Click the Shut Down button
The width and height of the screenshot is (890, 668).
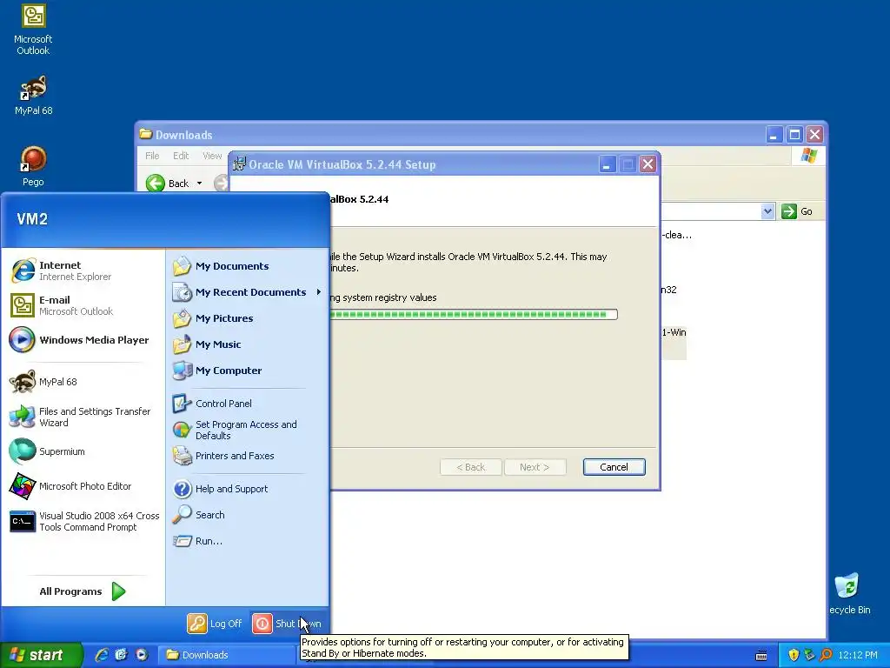(287, 624)
